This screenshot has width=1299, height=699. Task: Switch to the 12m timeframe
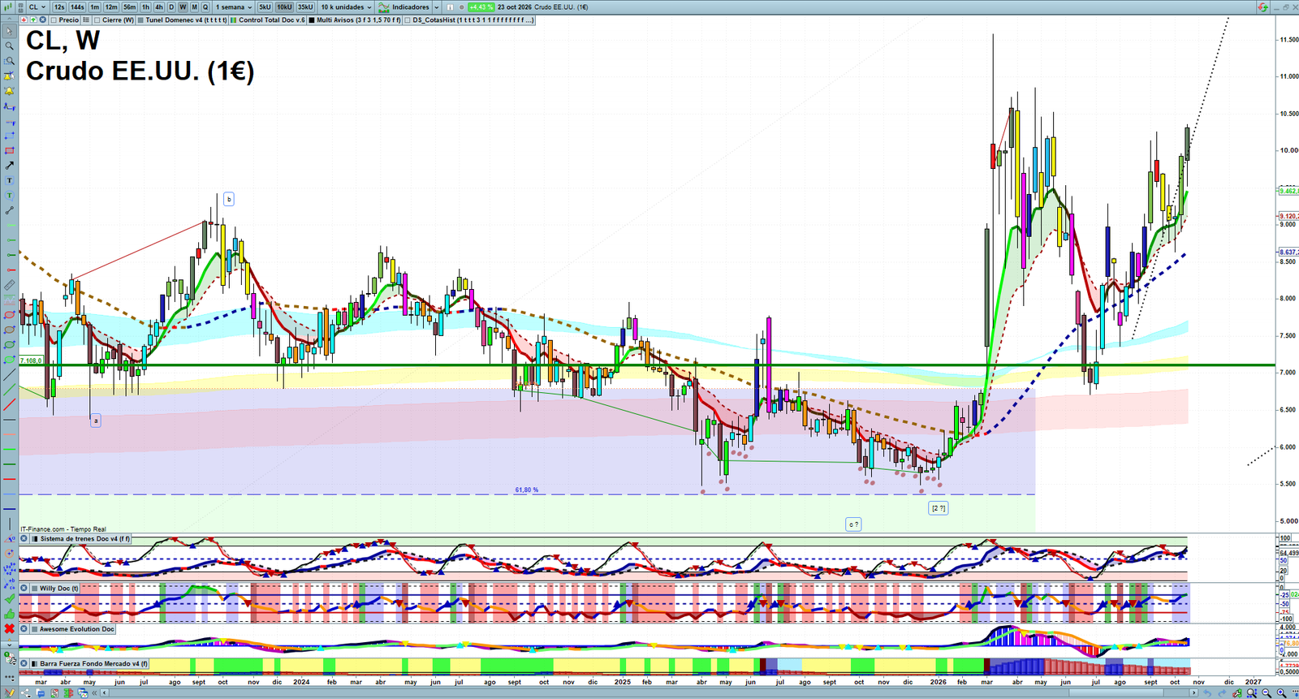(x=111, y=6)
